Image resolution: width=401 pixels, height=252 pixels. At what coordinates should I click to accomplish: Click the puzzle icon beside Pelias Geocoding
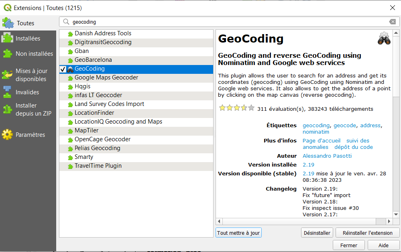(70, 149)
